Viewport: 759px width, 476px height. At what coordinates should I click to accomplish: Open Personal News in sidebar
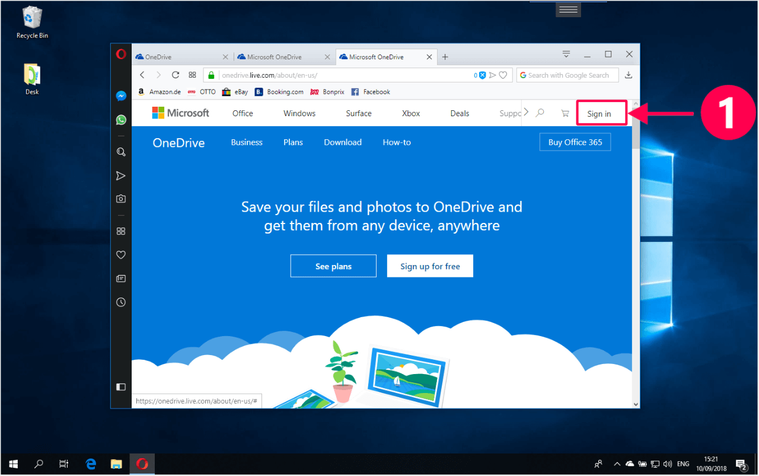point(121,279)
